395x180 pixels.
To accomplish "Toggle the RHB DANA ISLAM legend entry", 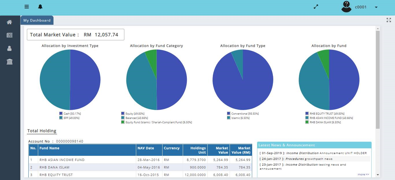I will (325, 122).
